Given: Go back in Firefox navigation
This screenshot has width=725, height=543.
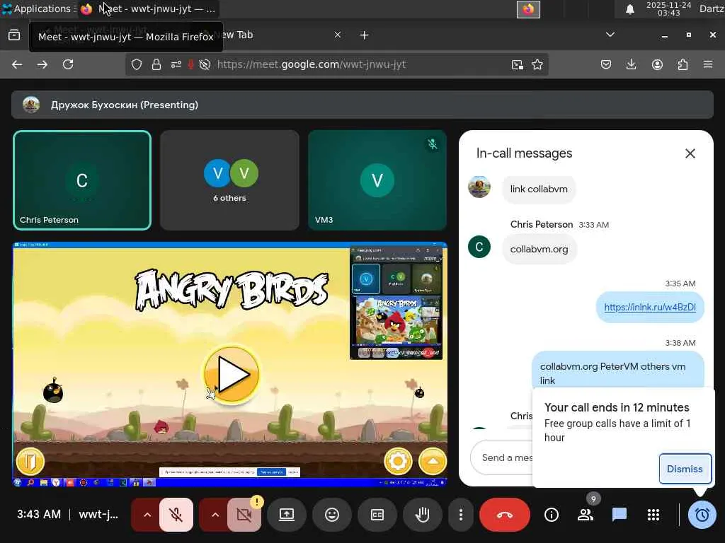Looking at the screenshot, I should 17,64.
